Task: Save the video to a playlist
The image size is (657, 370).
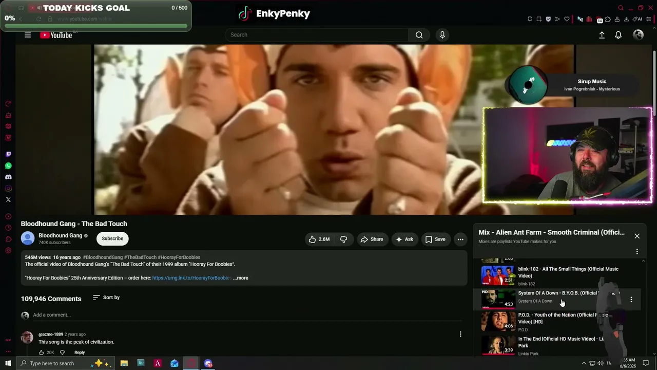Action: tap(435, 239)
